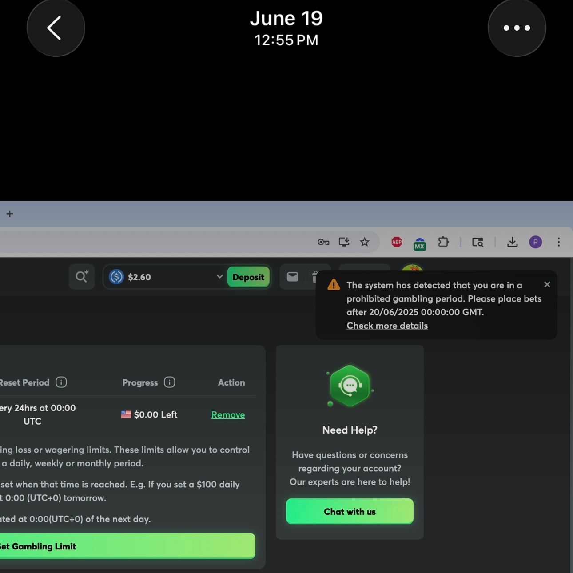
Task: Click Remove for the daily limit
Action: click(x=228, y=414)
